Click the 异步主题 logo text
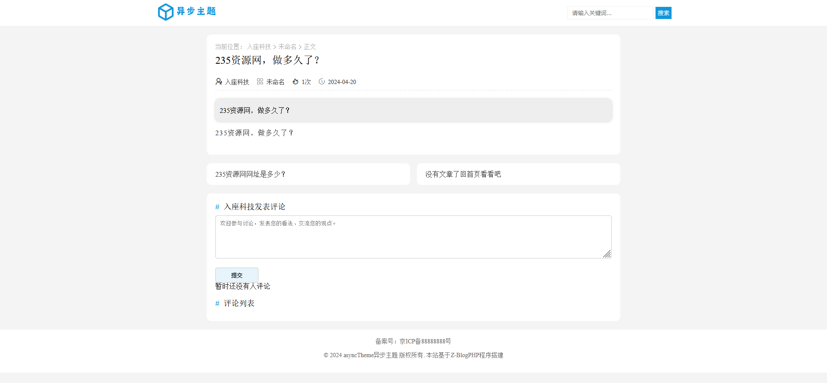 tap(196, 11)
